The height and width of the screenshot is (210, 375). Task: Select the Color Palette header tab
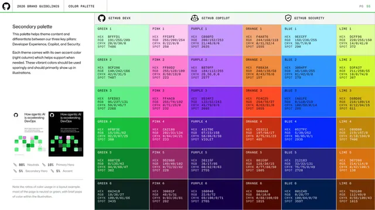tap(81, 6)
